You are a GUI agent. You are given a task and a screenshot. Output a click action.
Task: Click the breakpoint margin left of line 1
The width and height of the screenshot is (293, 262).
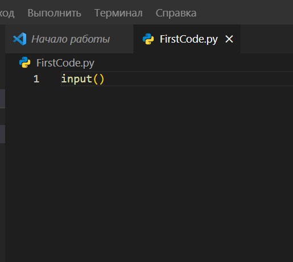pos(14,79)
